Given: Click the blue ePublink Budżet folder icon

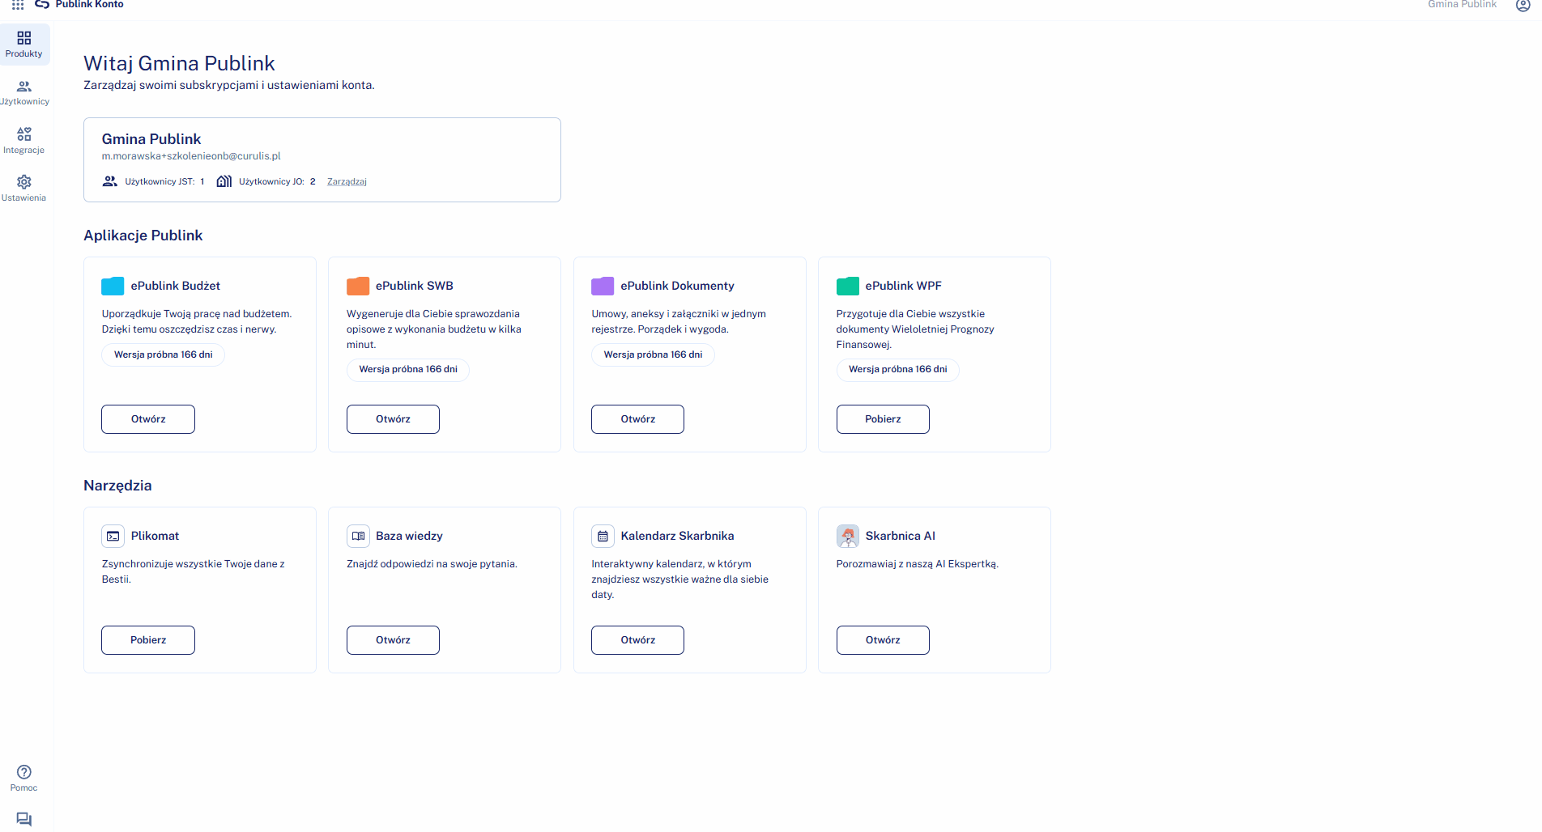Looking at the screenshot, I should coord(113,286).
